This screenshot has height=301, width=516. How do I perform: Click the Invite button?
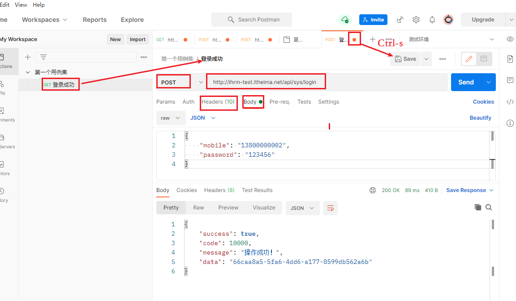click(373, 20)
